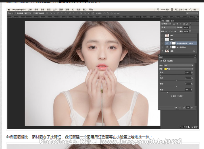Screen dimensions: 204x149
Task: Select the 绝对 (Absolute) radio button
Action: 178,96
